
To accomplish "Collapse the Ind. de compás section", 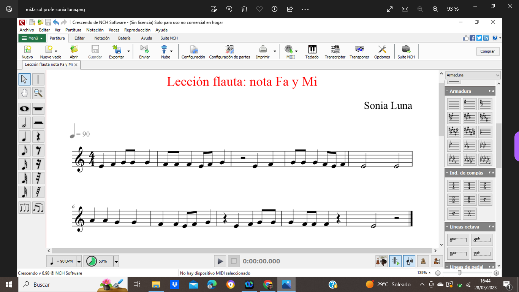I will click(x=447, y=173).
